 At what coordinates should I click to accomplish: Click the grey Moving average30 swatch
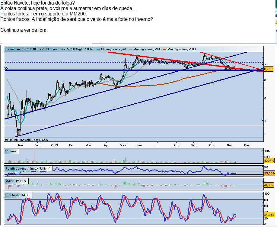(131, 49)
